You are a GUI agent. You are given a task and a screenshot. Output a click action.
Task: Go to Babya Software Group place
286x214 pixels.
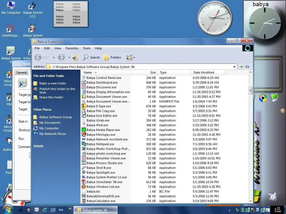[56, 117]
